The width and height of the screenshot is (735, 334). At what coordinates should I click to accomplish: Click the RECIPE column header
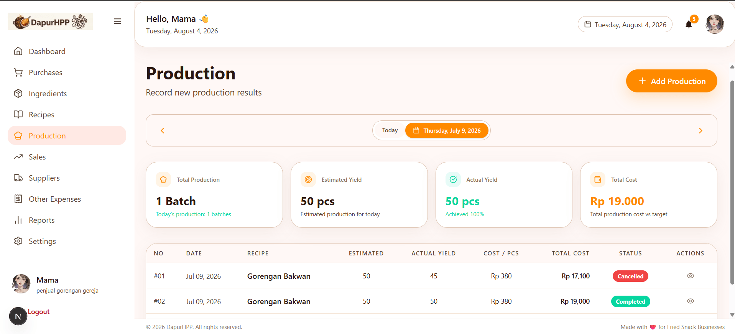[x=258, y=253]
